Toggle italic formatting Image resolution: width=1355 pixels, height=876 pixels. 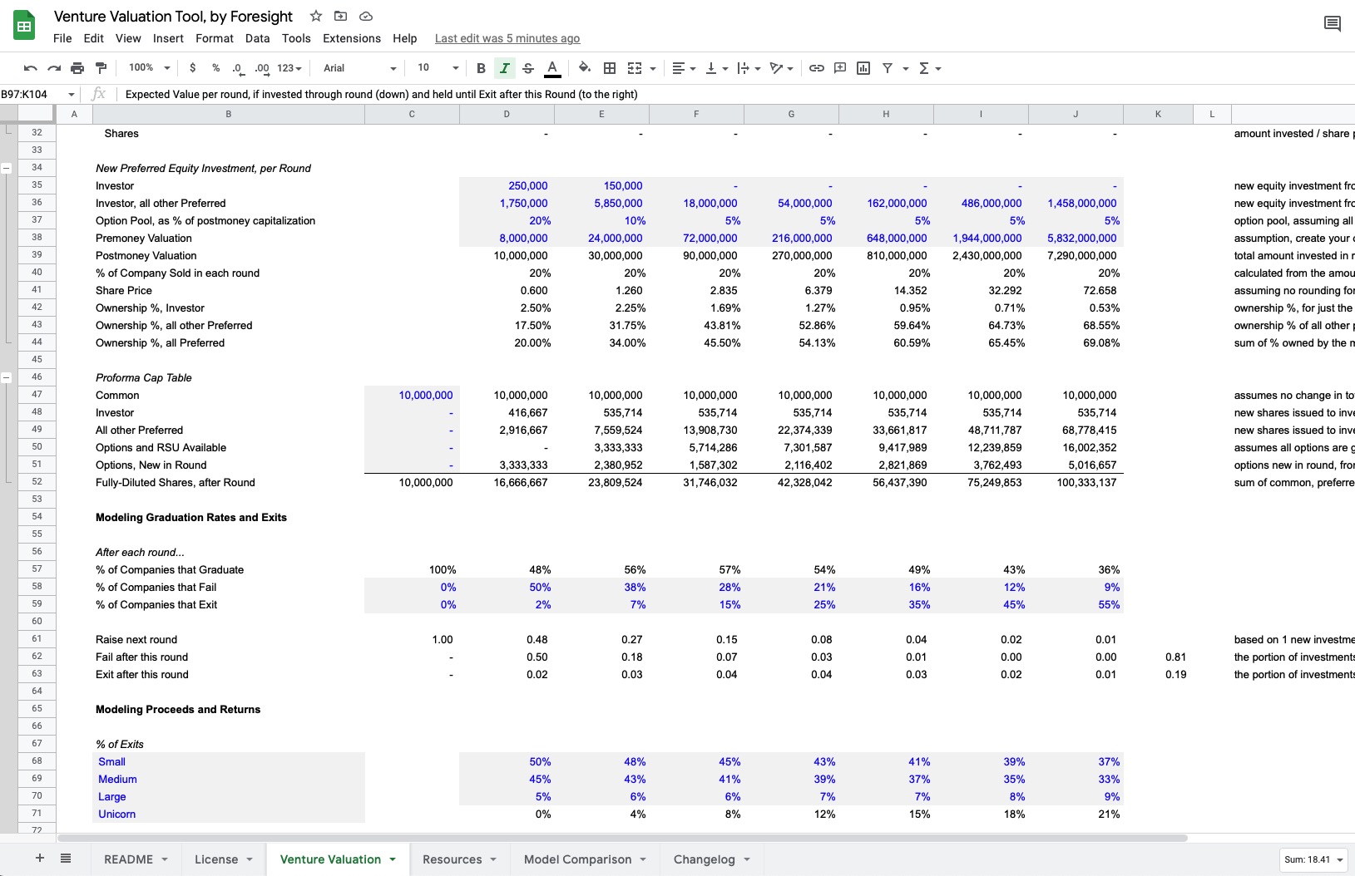pyautogui.click(x=504, y=68)
